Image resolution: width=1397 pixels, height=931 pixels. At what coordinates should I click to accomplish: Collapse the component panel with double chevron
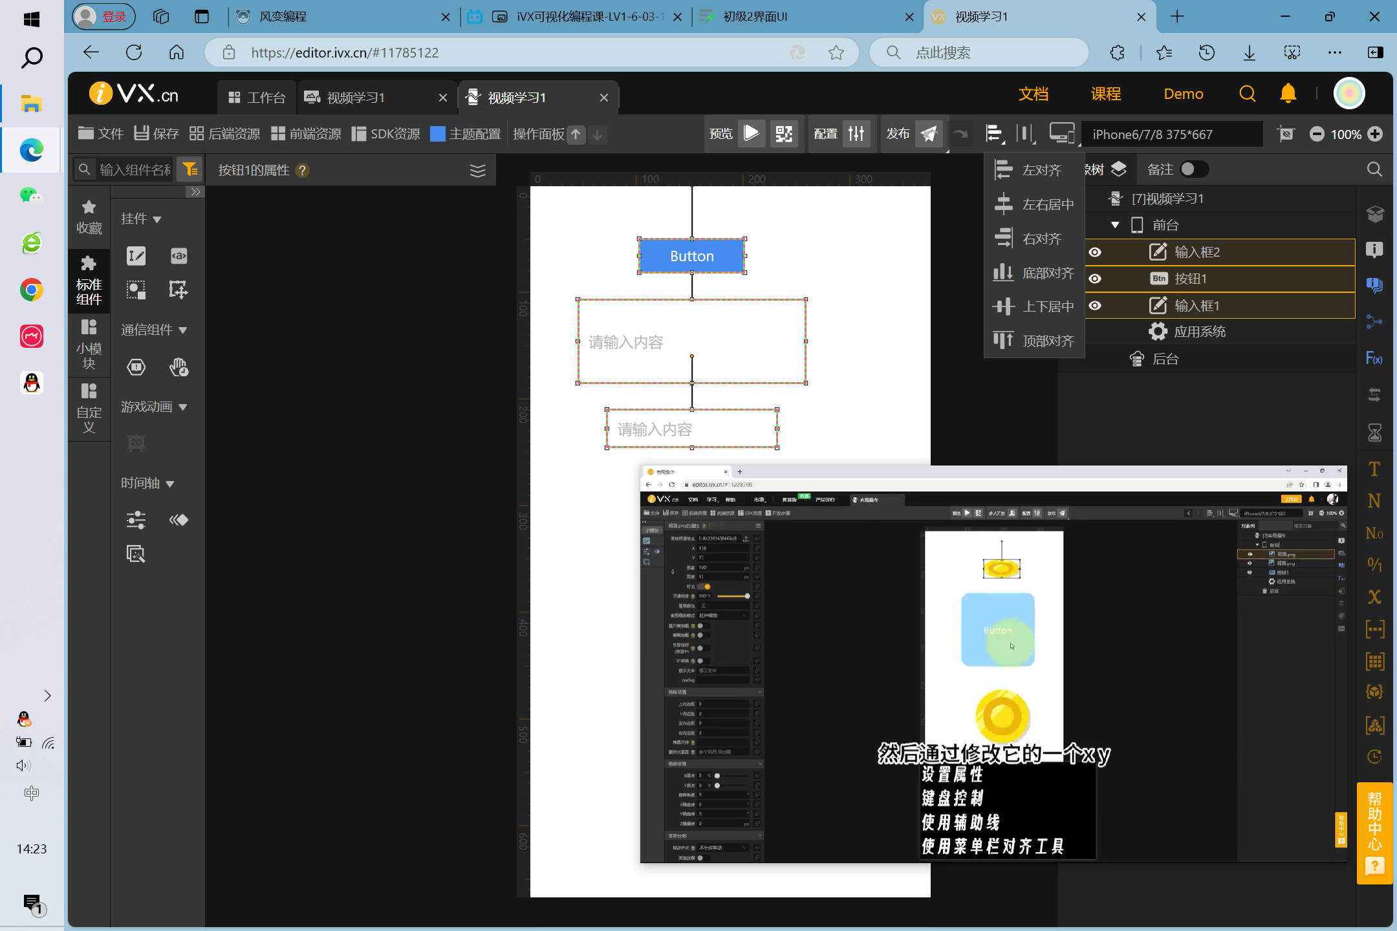tap(195, 192)
